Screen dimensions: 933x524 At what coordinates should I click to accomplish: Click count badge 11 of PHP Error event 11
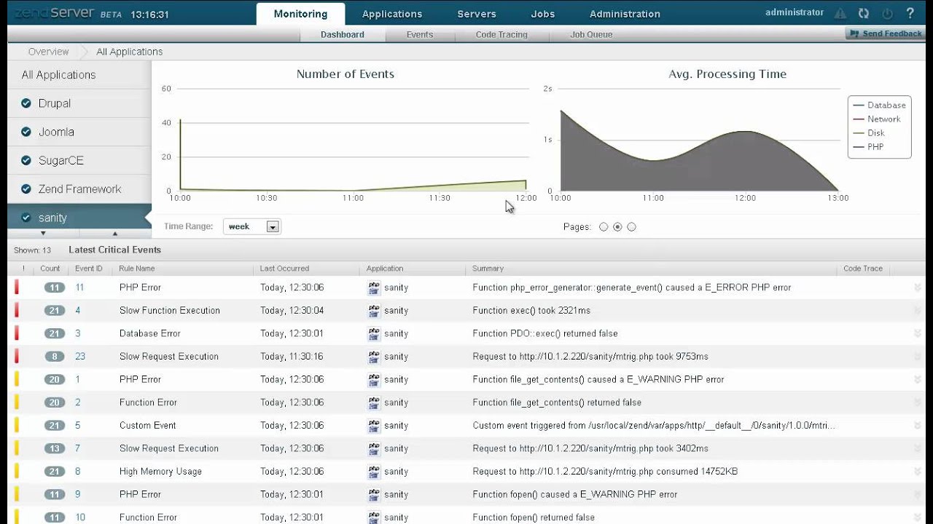coord(55,287)
